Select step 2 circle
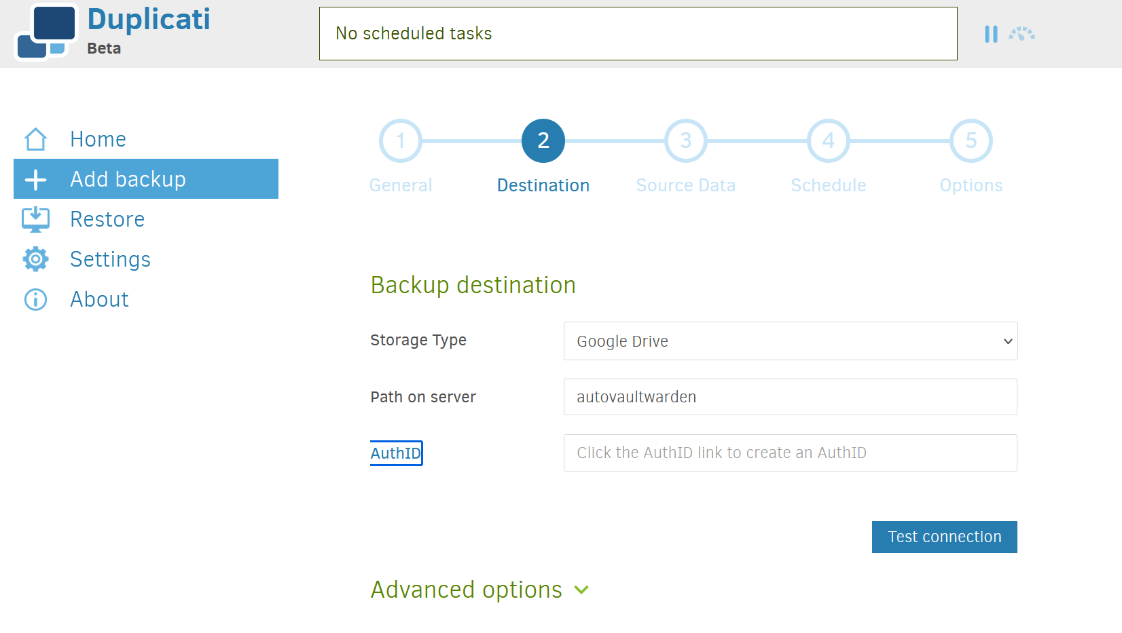Viewport: 1122px width, 633px height. [x=543, y=140]
